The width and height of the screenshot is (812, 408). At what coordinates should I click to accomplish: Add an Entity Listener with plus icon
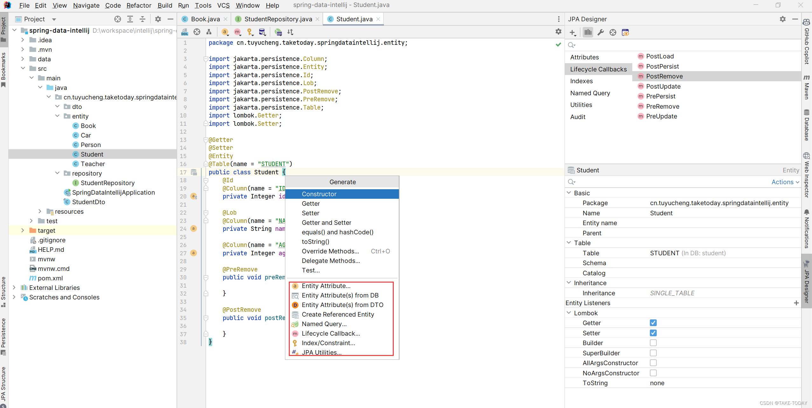click(796, 303)
